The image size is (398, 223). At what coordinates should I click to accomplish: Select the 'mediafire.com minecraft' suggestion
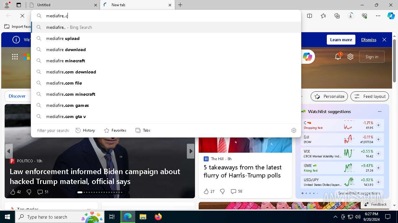(166, 94)
